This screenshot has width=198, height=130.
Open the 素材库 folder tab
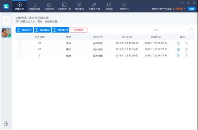(x=109, y=6)
